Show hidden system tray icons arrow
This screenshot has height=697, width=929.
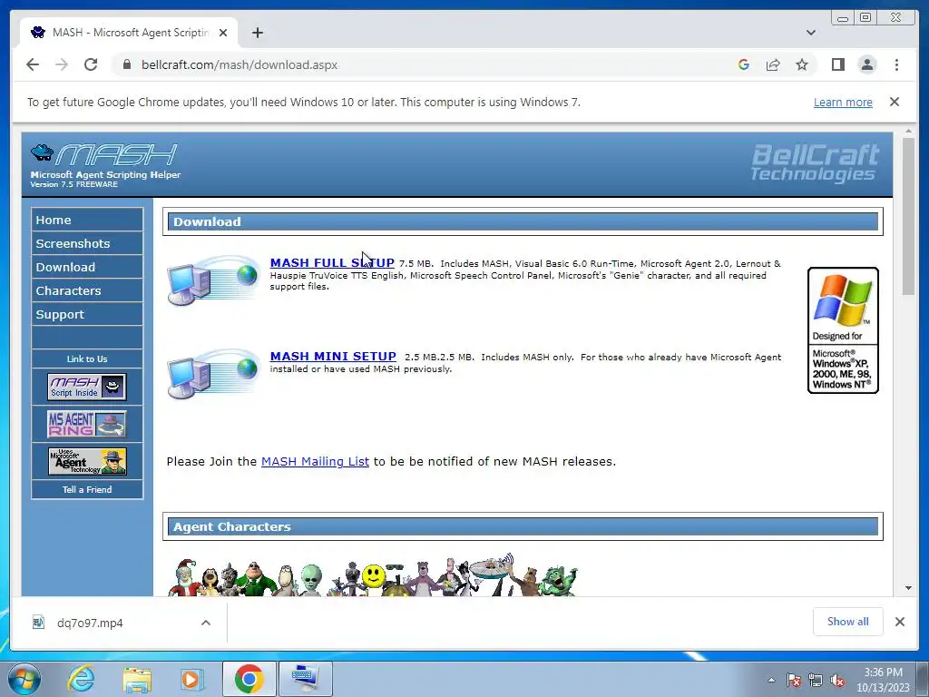tap(771, 680)
